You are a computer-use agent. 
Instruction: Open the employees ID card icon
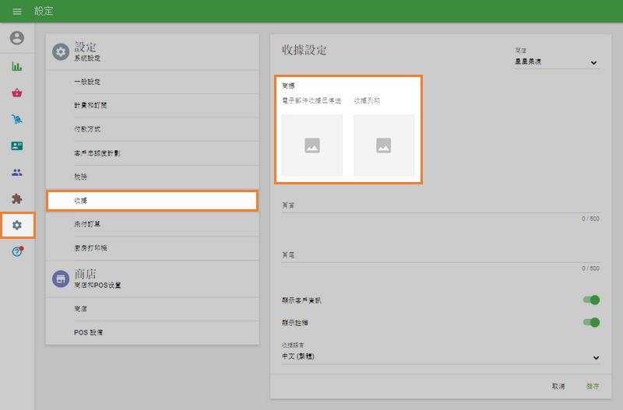(x=16, y=145)
